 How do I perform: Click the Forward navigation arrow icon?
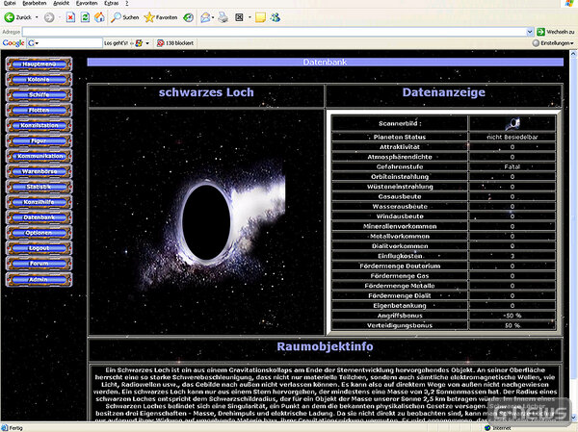tap(49, 17)
